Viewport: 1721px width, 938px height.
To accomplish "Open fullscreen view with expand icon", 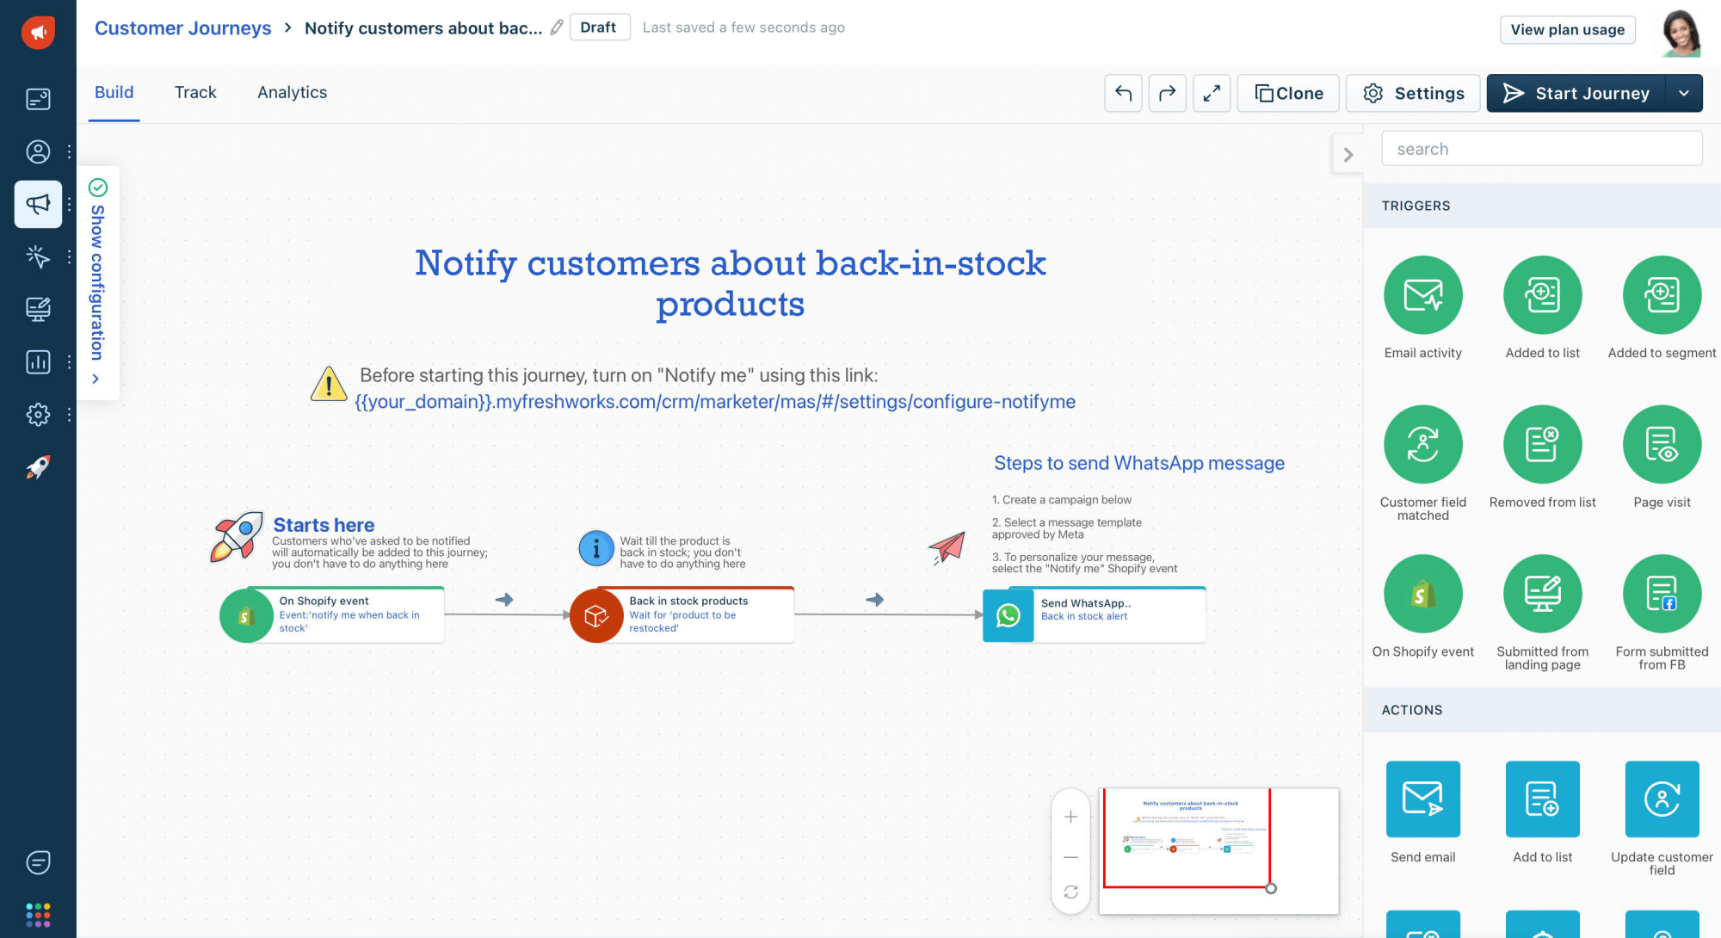I will pyautogui.click(x=1212, y=93).
